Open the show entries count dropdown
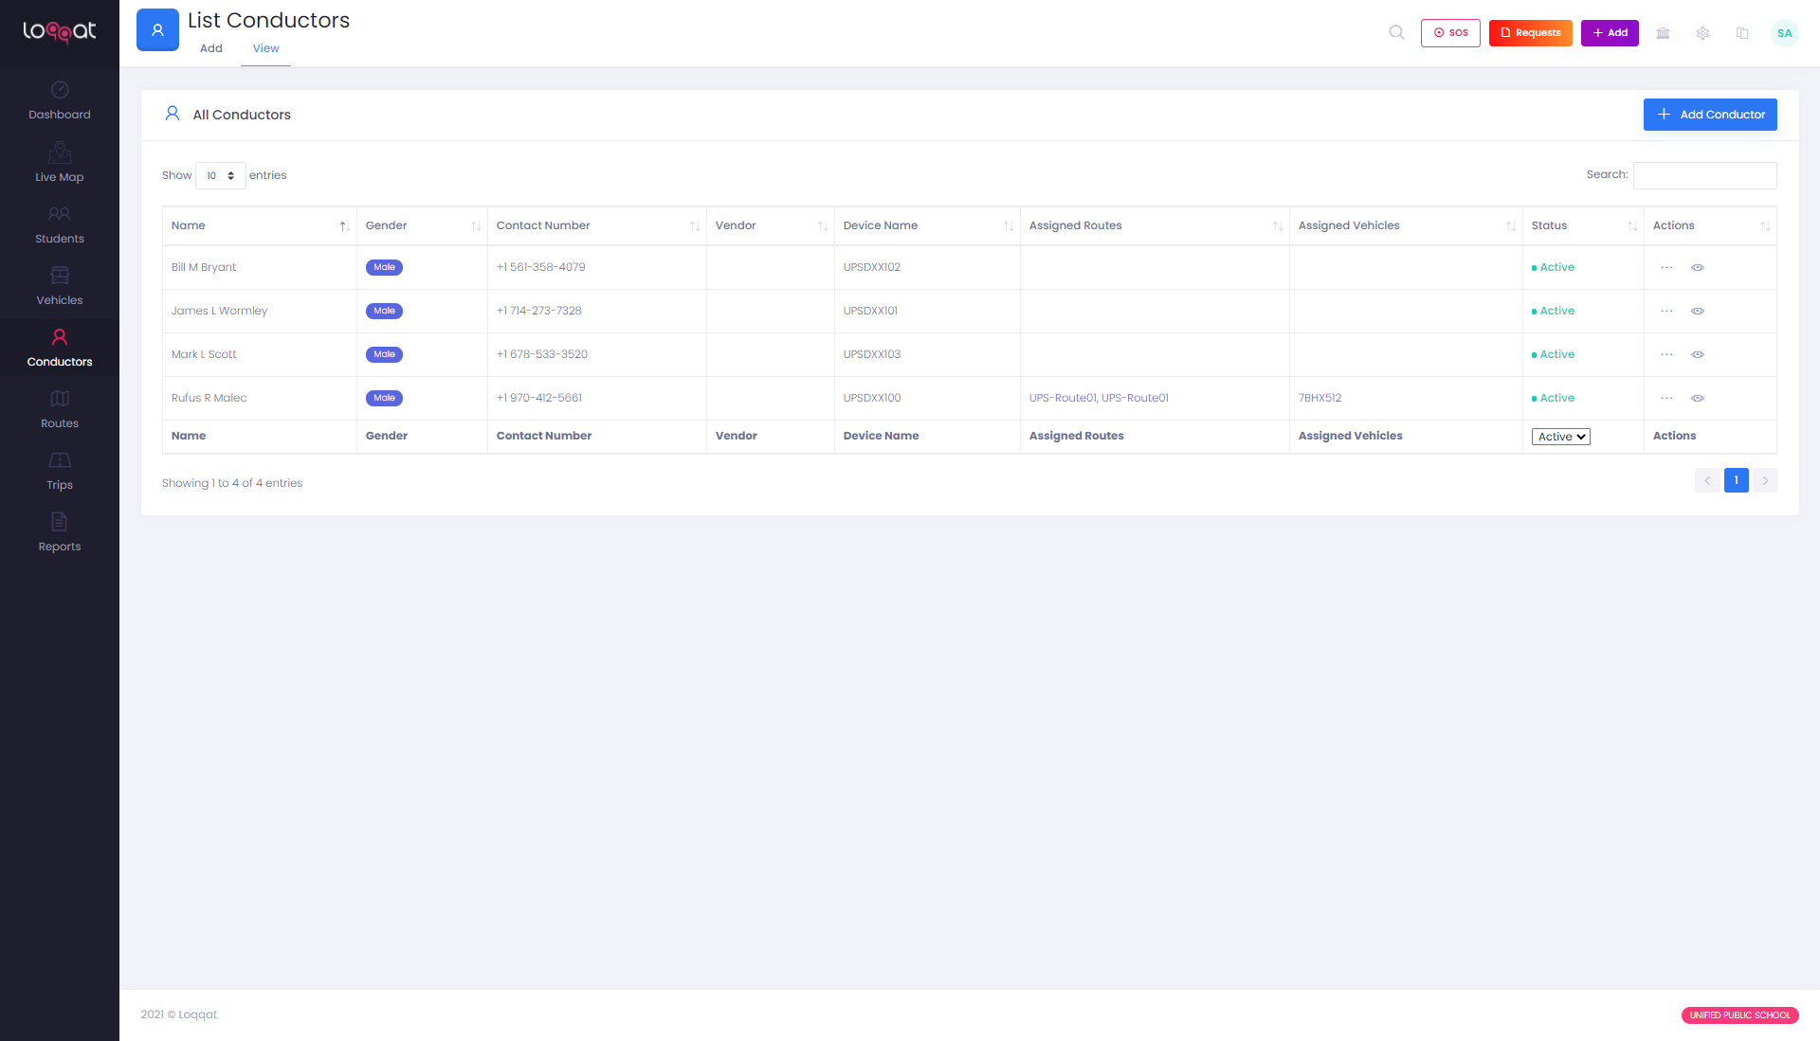Screen dimensions: 1820x1041 pyautogui.click(x=220, y=176)
